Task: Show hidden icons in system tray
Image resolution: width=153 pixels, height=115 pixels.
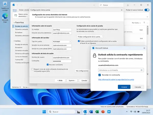Action: coord(127,112)
